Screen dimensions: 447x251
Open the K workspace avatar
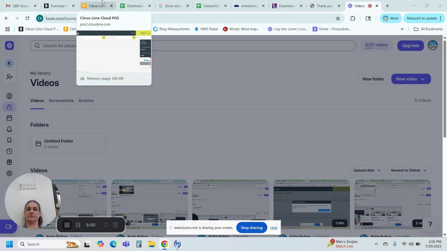point(9,63)
